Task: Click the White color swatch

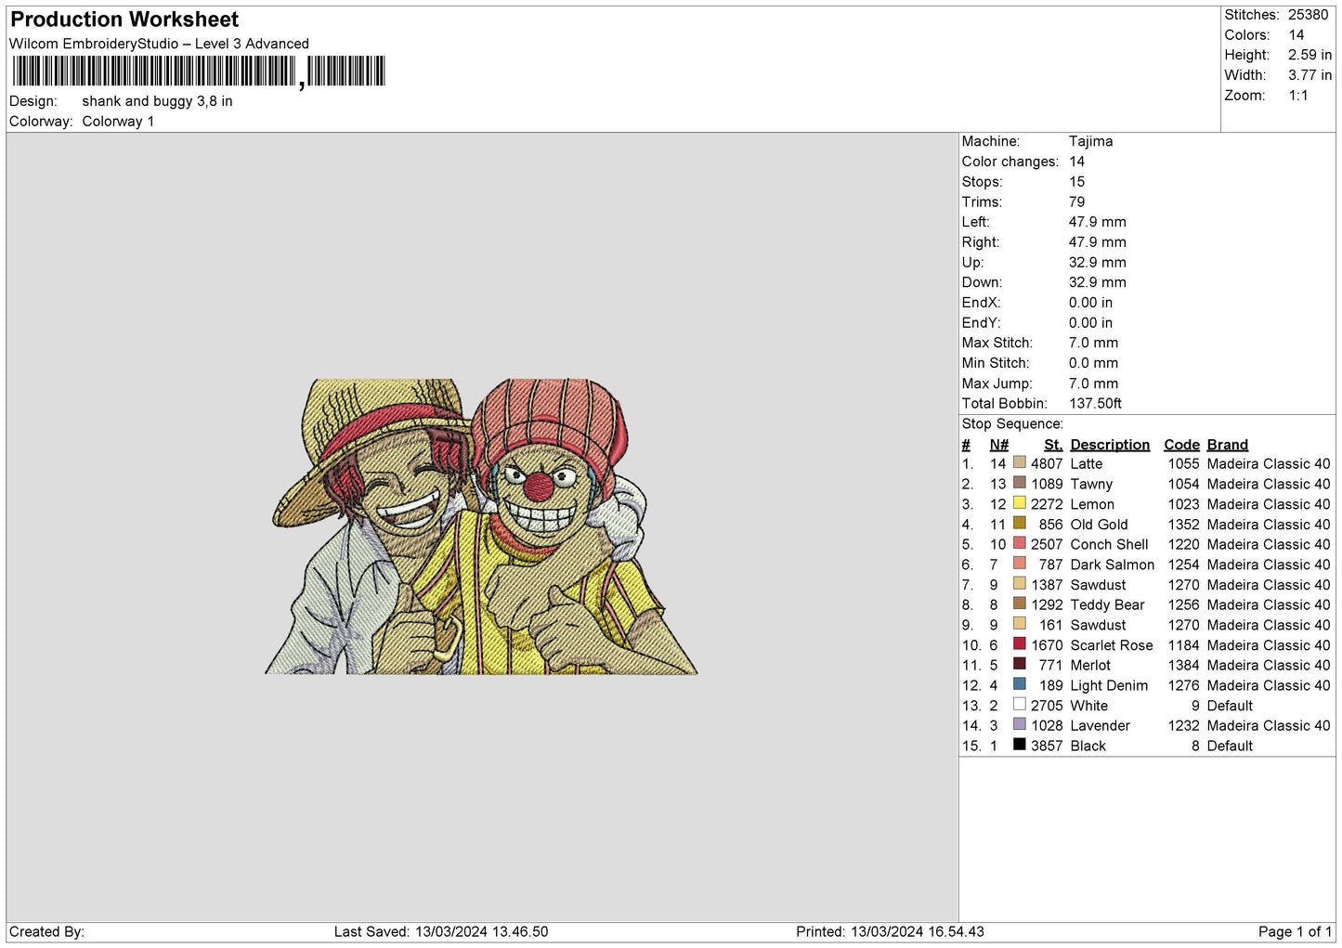Action: pyautogui.click(x=1019, y=705)
